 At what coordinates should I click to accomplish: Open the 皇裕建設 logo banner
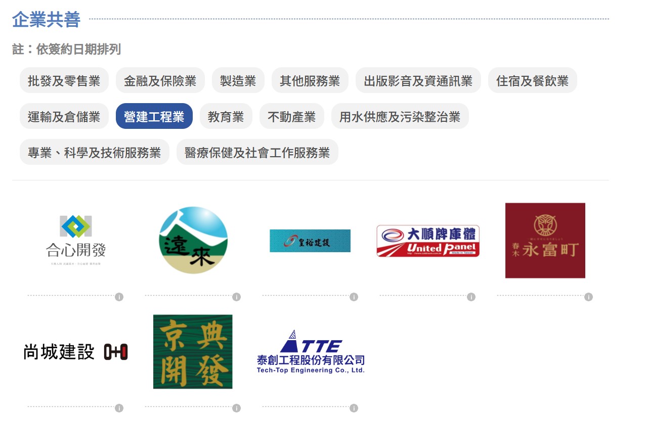coord(310,241)
